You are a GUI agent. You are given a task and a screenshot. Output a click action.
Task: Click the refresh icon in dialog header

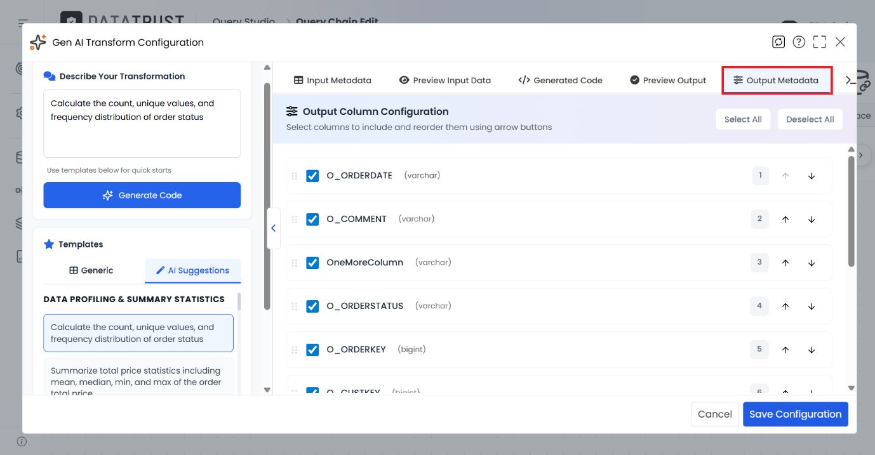778,42
